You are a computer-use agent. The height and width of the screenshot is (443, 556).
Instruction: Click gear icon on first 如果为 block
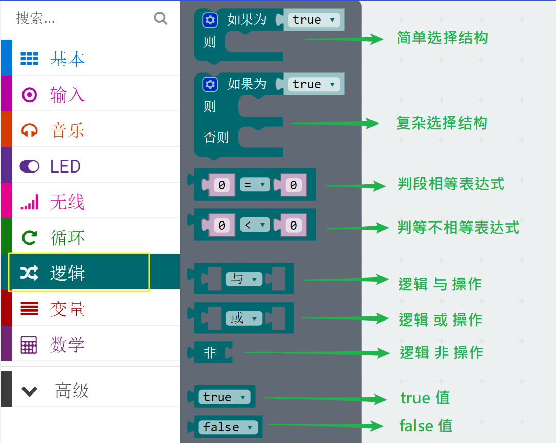pos(210,20)
